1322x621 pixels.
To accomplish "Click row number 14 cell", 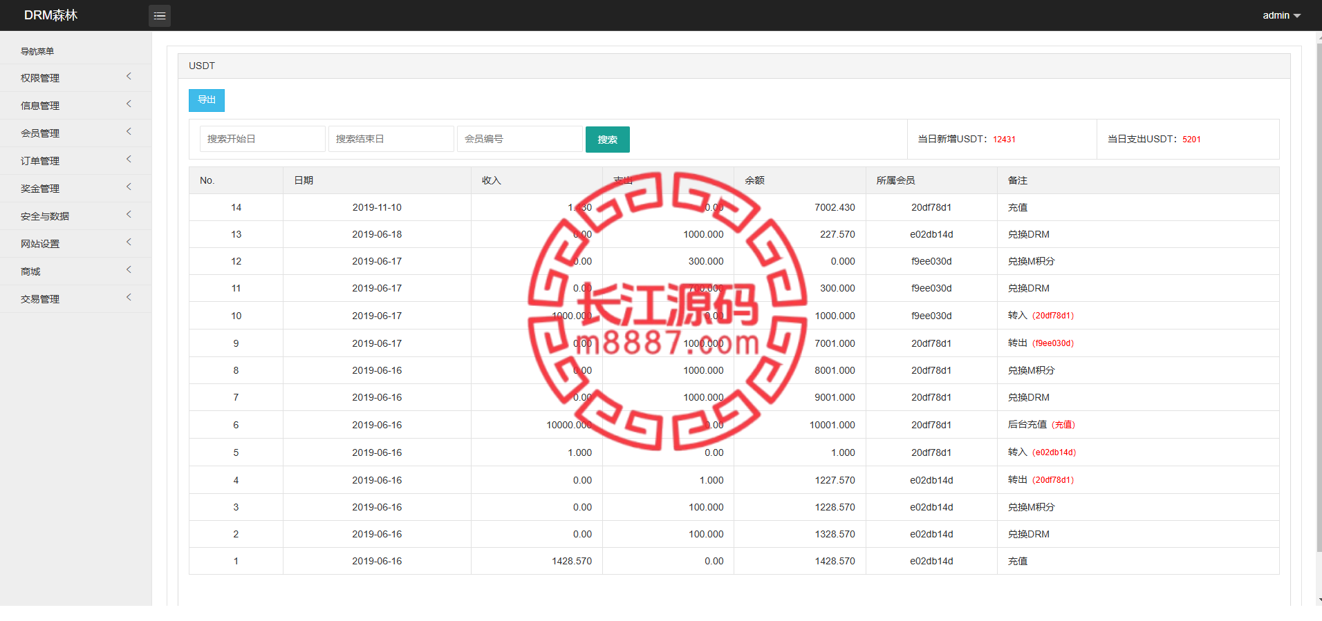I will (236, 207).
